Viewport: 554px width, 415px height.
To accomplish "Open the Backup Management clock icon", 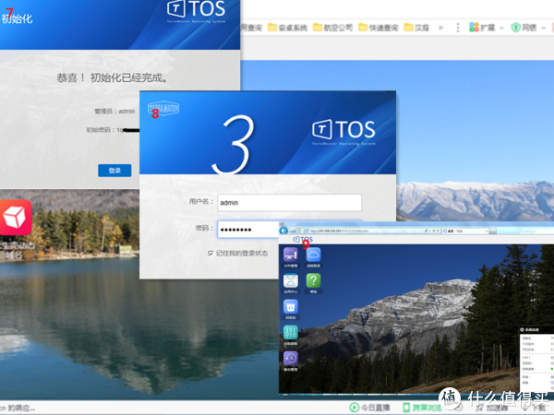I will coord(291,359).
